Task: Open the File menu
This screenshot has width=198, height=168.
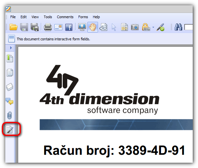Action: [x=13, y=17]
